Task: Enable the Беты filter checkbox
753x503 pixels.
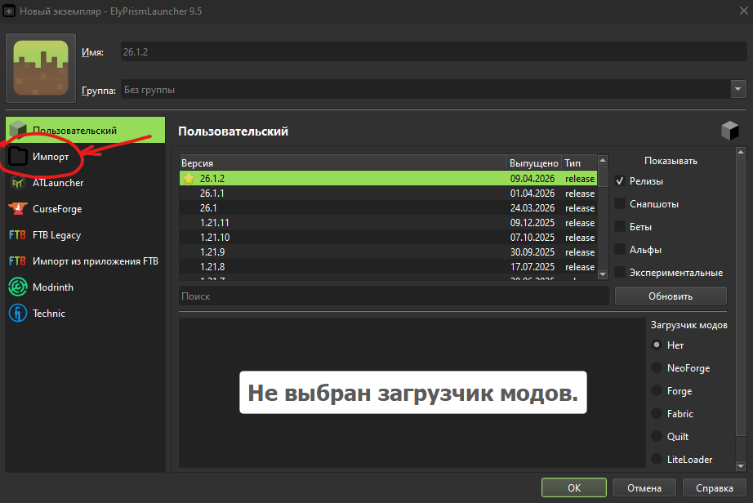Action: [x=620, y=226]
